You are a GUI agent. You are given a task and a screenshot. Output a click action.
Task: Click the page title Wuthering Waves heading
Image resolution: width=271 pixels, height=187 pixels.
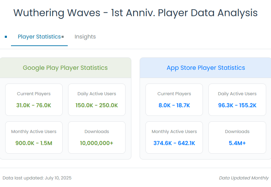(135, 13)
